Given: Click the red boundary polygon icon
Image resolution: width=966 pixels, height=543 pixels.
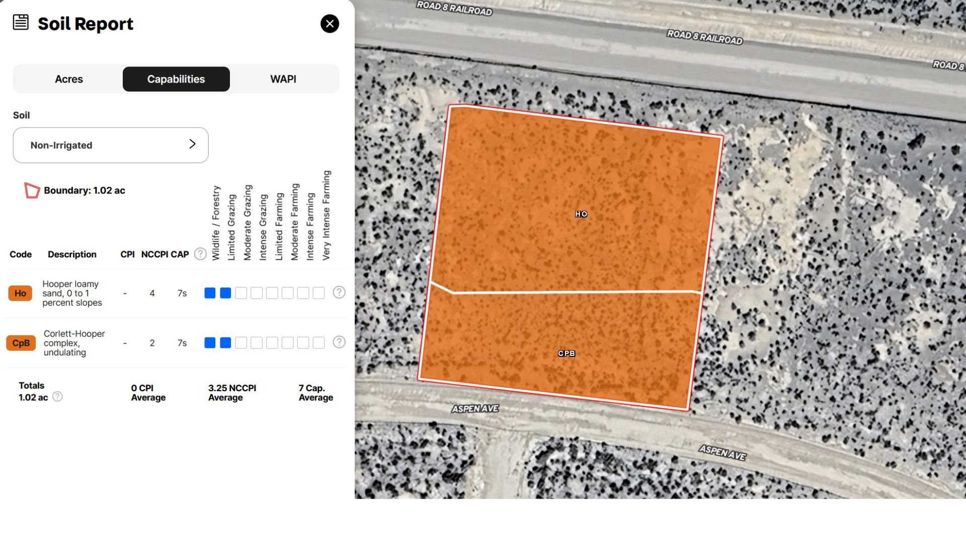Looking at the screenshot, I should 32,191.
